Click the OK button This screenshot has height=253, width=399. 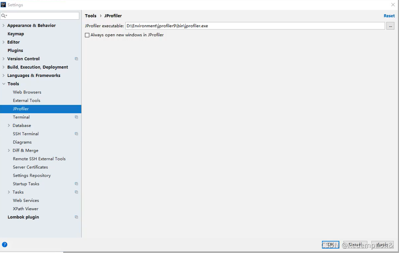(x=330, y=245)
